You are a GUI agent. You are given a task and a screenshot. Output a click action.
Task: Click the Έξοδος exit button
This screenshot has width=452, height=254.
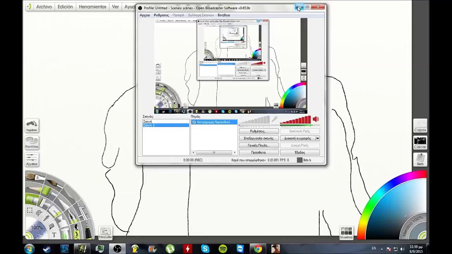coord(300,152)
